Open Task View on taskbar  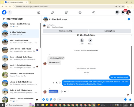[38, 105]
